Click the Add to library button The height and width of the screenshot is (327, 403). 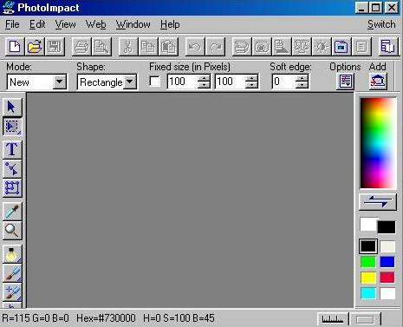(x=378, y=82)
